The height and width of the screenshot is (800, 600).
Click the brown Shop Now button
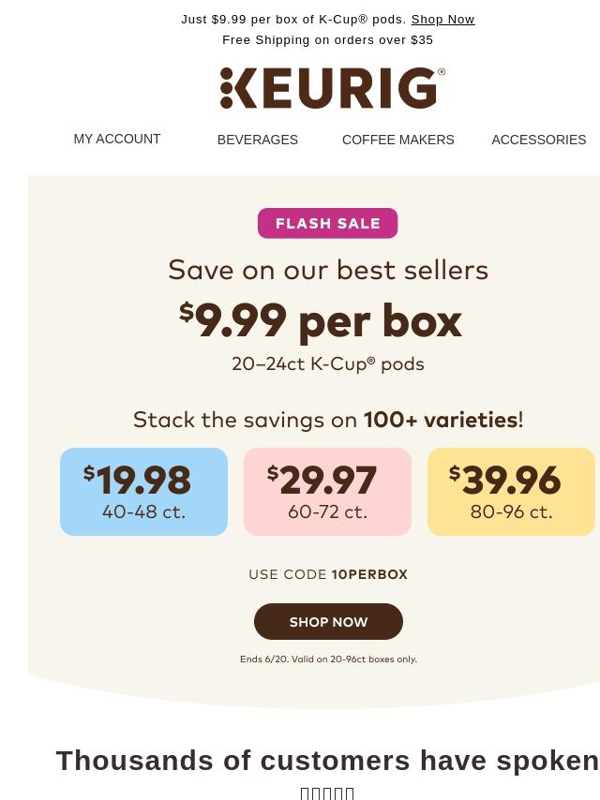coord(328,621)
